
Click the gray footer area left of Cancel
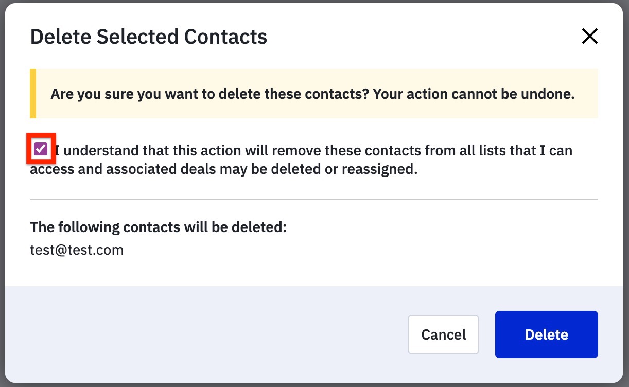pos(206,335)
